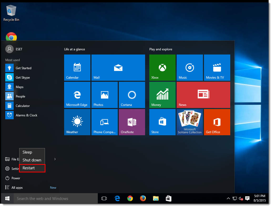Open the Weather tile
271x206 pixels.
(77, 122)
